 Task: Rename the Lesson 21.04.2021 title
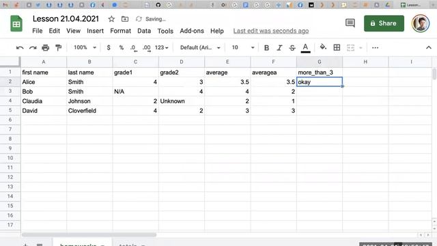click(66, 18)
